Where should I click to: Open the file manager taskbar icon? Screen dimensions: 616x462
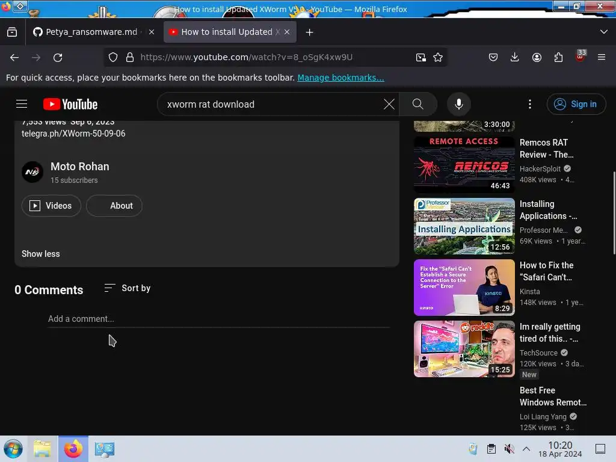[x=43, y=449]
